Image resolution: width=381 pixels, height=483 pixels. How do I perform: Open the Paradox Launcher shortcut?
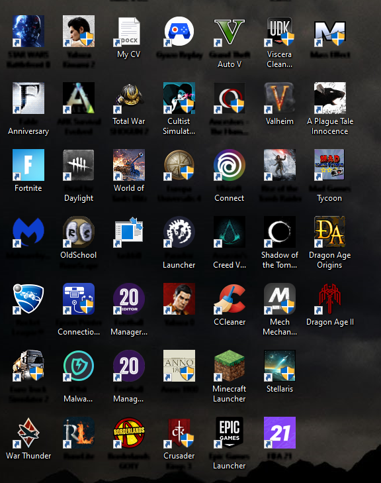click(x=179, y=232)
